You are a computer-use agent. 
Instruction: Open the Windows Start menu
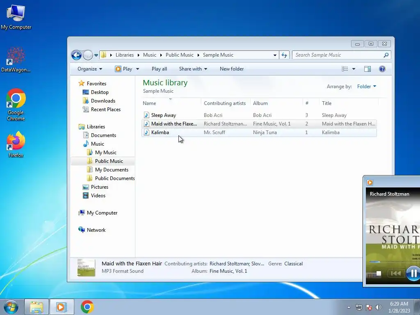(11, 307)
